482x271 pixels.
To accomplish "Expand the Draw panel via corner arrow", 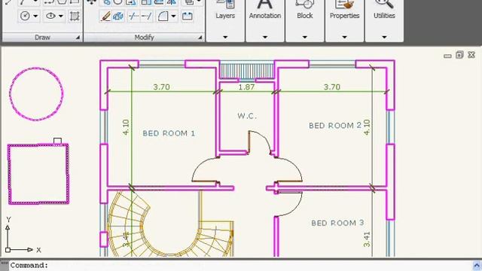I will point(78,38).
